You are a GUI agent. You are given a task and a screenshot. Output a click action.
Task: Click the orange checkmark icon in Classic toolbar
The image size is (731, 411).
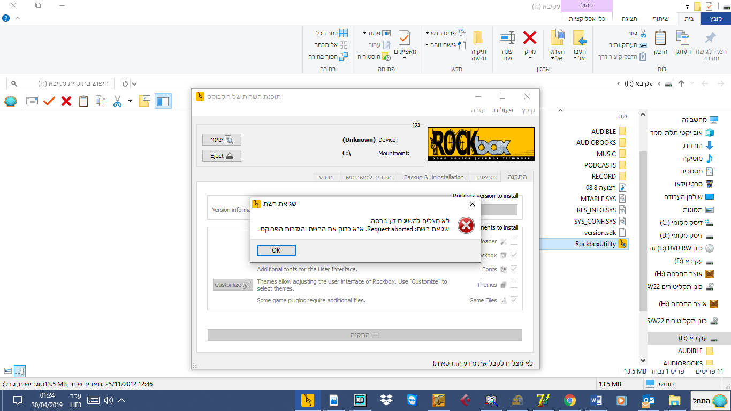49,101
